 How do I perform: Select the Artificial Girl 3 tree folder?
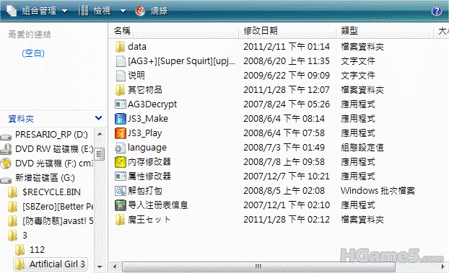pyautogui.click(x=51, y=264)
